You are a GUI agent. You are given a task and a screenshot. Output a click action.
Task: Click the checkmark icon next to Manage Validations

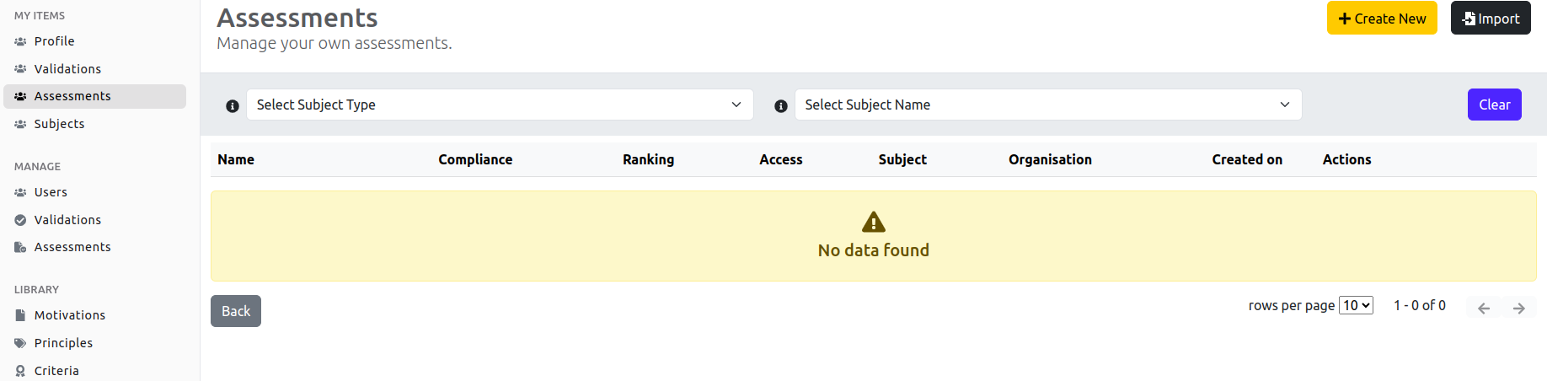click(20, 220)
